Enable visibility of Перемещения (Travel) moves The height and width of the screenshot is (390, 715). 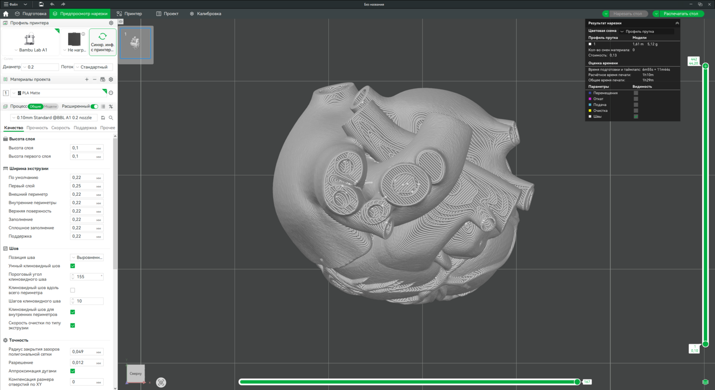[x=636, y=93]
